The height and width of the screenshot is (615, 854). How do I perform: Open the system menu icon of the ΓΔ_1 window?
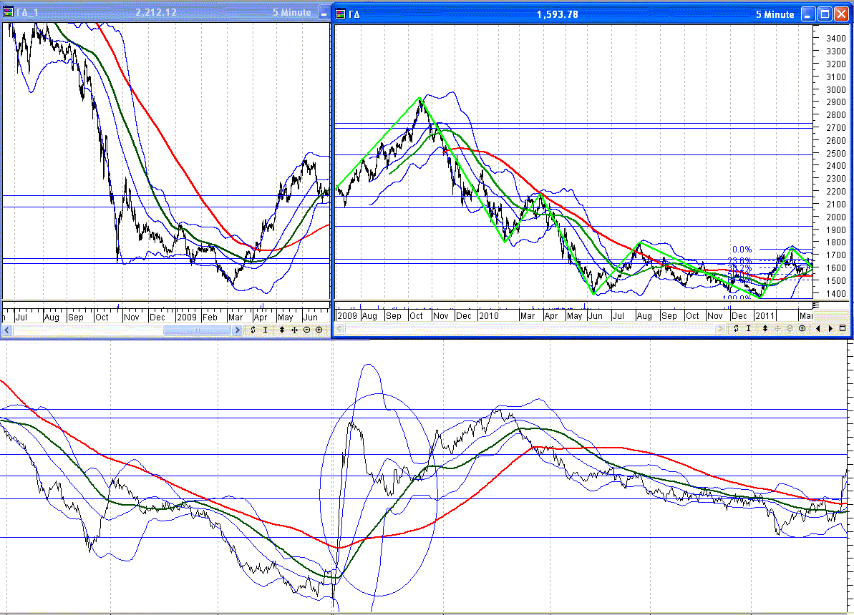point(9,12)
